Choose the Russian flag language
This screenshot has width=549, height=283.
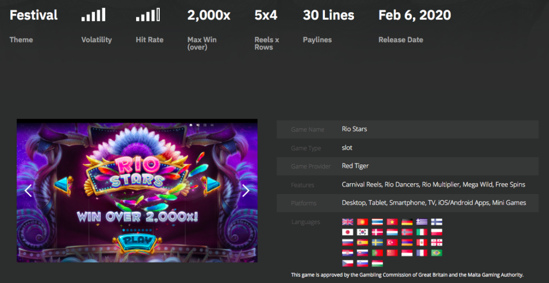click(347, 242)
